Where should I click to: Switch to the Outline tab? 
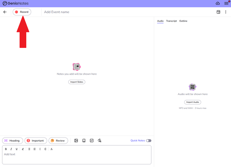click(183, 21)
